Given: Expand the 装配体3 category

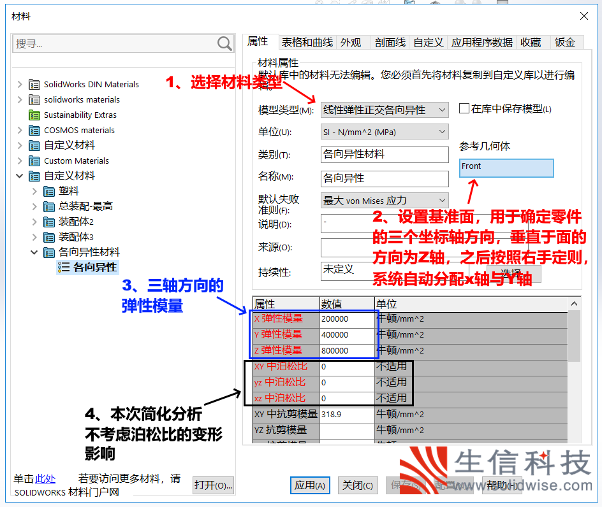Looking at the screenshot, I should (34, 238).
